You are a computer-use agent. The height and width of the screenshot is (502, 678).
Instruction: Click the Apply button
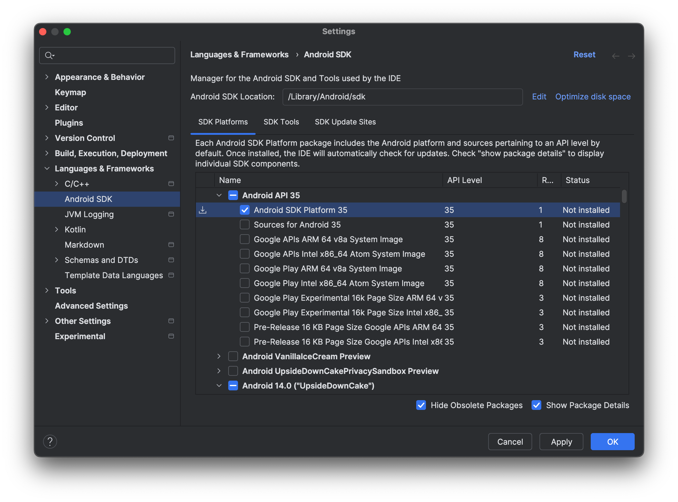point(561,441)
